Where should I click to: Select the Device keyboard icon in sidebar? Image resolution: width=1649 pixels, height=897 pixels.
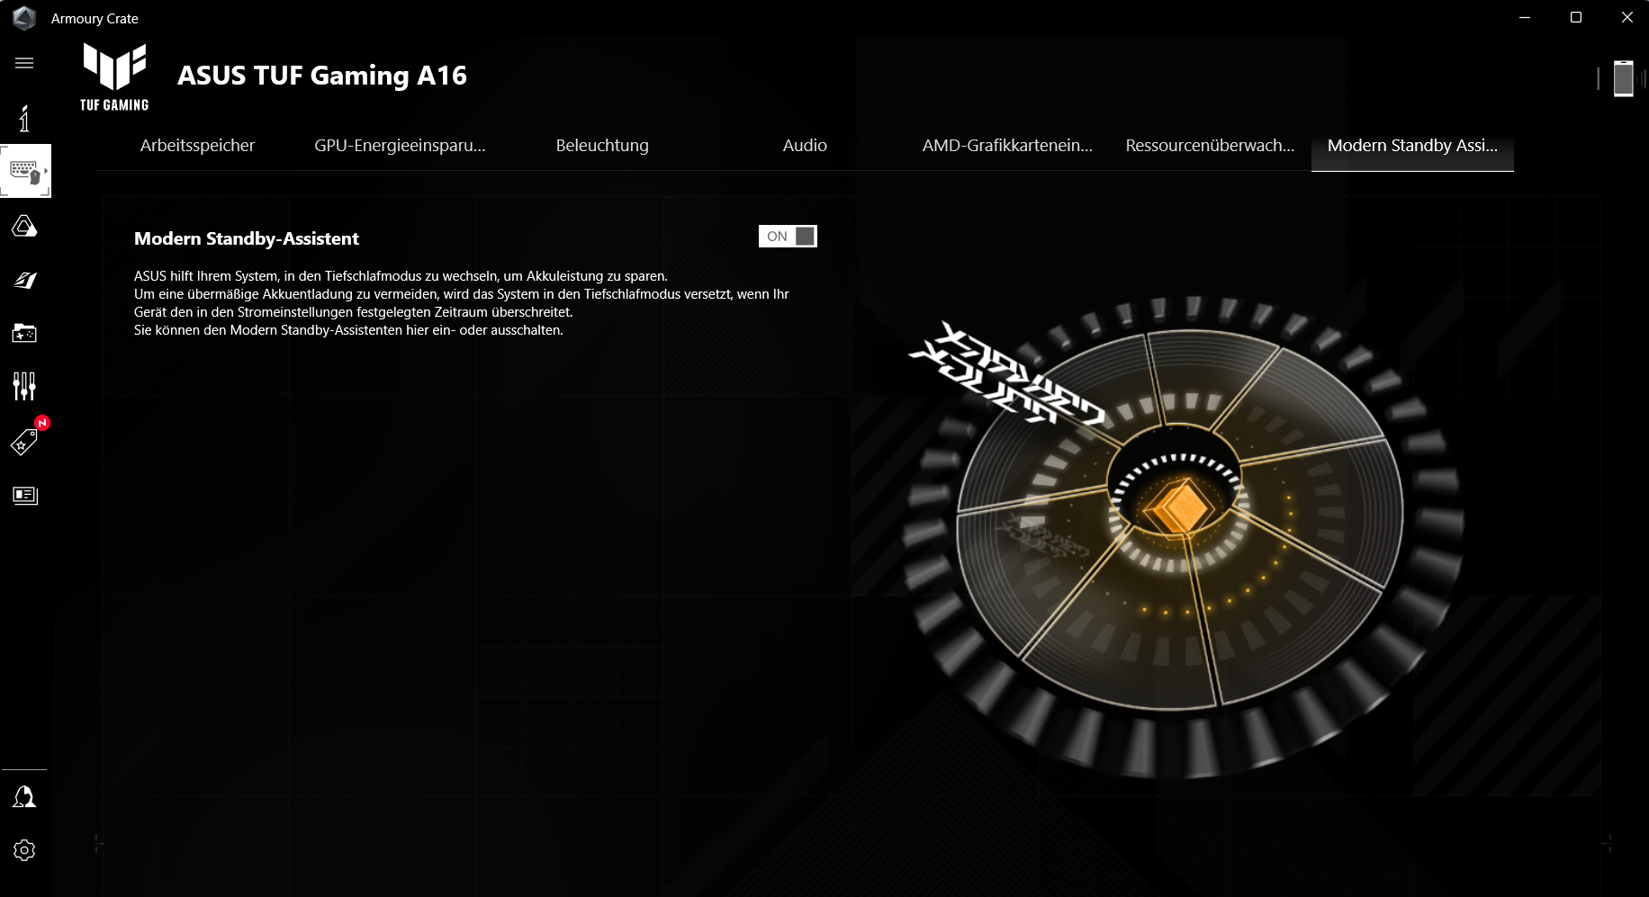tap(25, 171)
